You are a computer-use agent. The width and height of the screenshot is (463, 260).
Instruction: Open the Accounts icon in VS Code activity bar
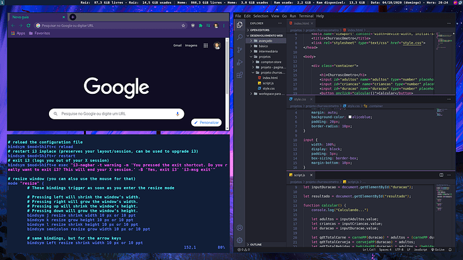(240, 228)
